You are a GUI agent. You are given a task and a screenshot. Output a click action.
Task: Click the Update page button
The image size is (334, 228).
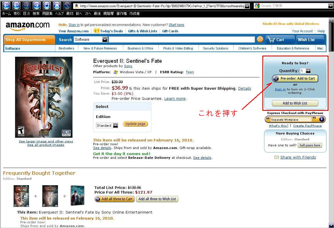(x=135, y=124)
